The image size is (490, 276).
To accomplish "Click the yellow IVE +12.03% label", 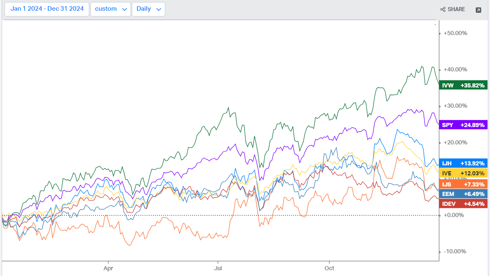I will [464, 173].
